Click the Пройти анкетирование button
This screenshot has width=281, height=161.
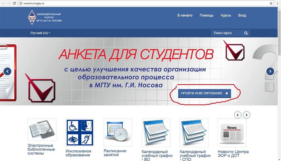(x=205, y=93)
